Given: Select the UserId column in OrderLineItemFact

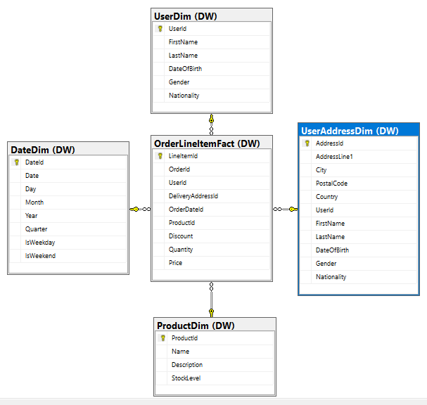Looking at the screenshot, I should click(x=212, y=183).
